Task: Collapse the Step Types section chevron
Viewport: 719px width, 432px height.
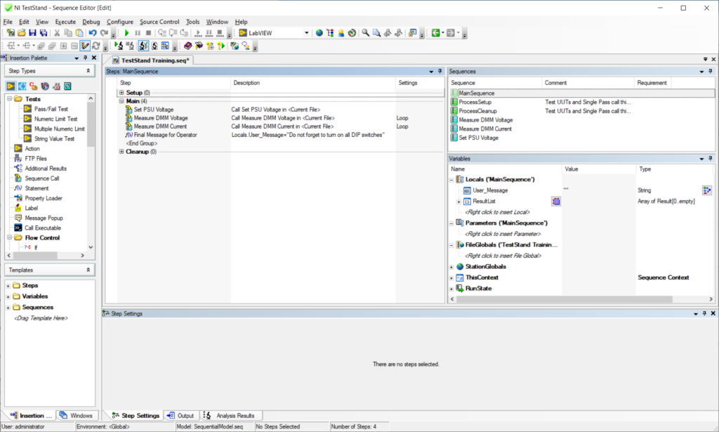Action: (x=88, y=71)
